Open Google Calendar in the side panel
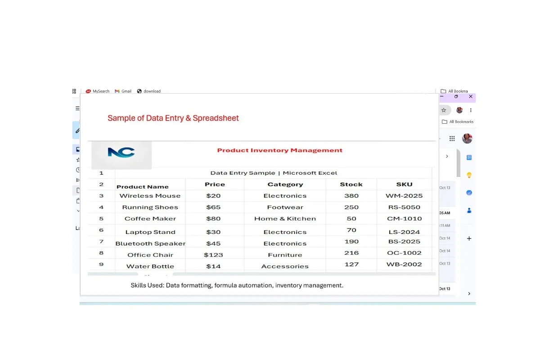 pos(469,157)
